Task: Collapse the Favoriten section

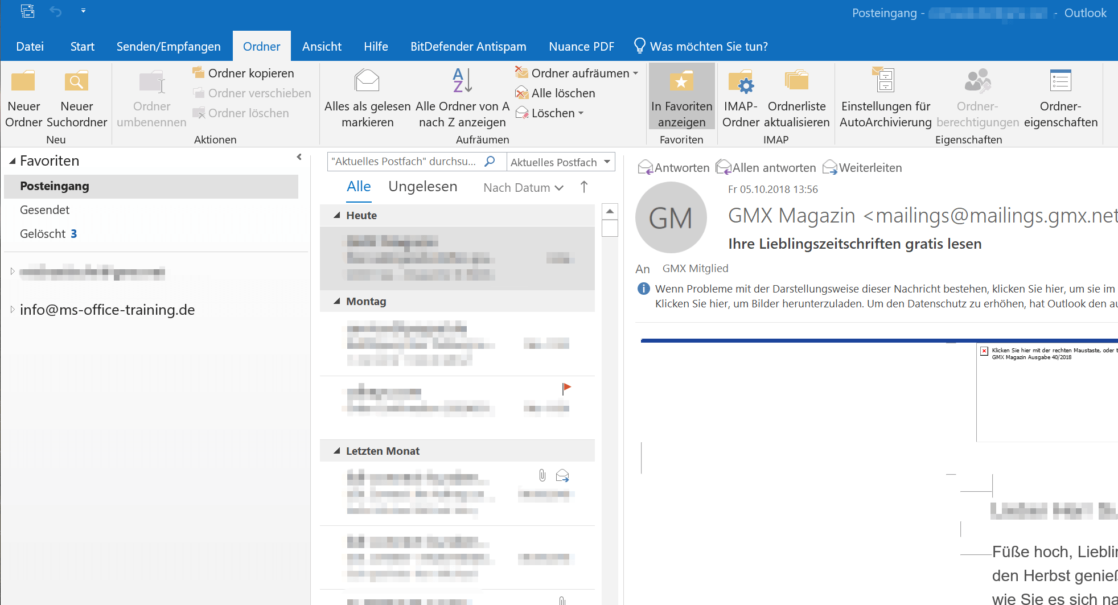Action: [x=13, y=161]
